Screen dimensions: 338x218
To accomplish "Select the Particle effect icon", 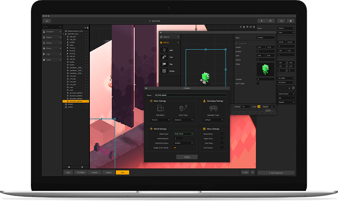I will pos(164,71).
